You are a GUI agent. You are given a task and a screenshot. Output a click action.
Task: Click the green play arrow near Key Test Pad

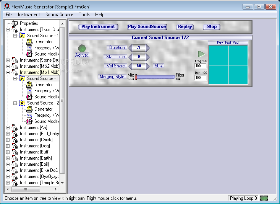[201, 54]
